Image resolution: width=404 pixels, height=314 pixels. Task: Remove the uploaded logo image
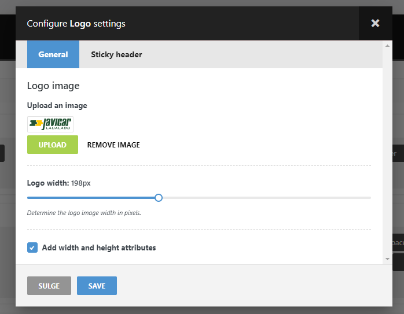(x=113, y=145)
